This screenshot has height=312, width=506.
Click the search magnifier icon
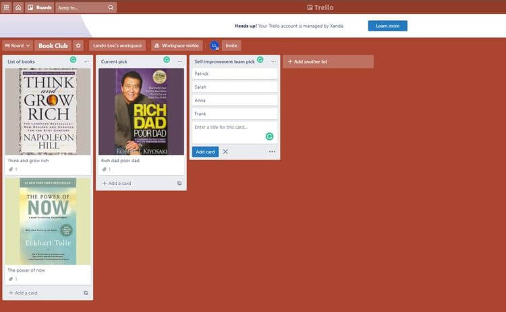[x=111, y=7]
